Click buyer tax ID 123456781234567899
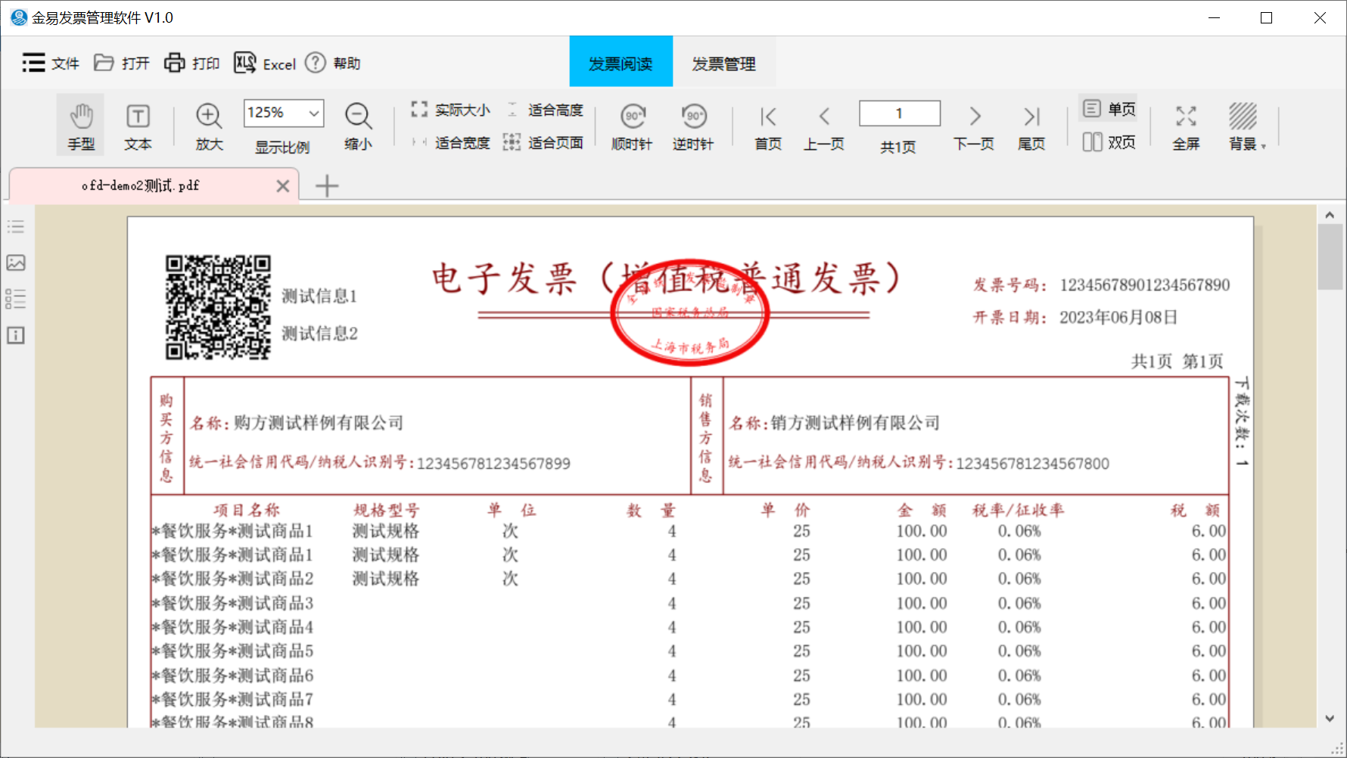Screen dimensions: 1347x758 493,464
